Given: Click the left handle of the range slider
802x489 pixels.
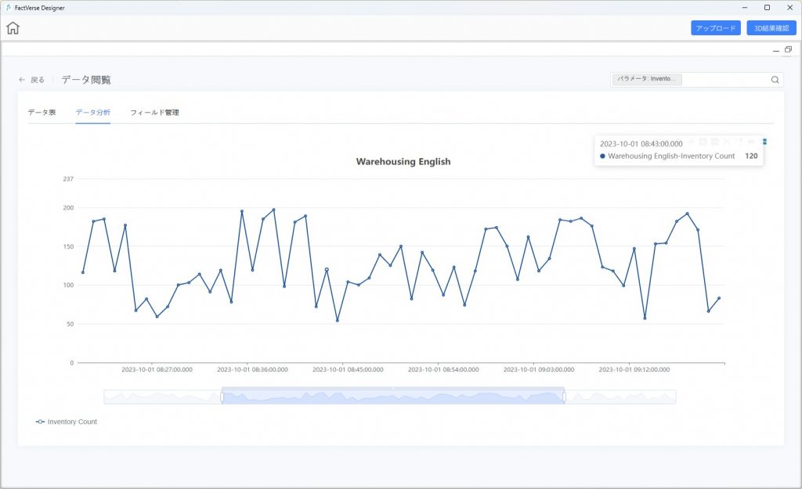Looking at the screenshot, I should [x=222, y=397].
